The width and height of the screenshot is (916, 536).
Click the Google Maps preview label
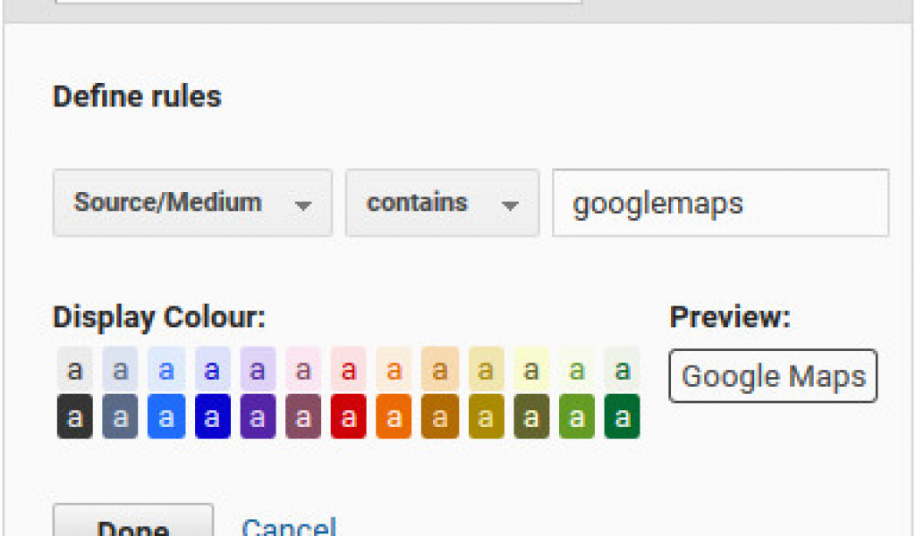pos(773,376)
